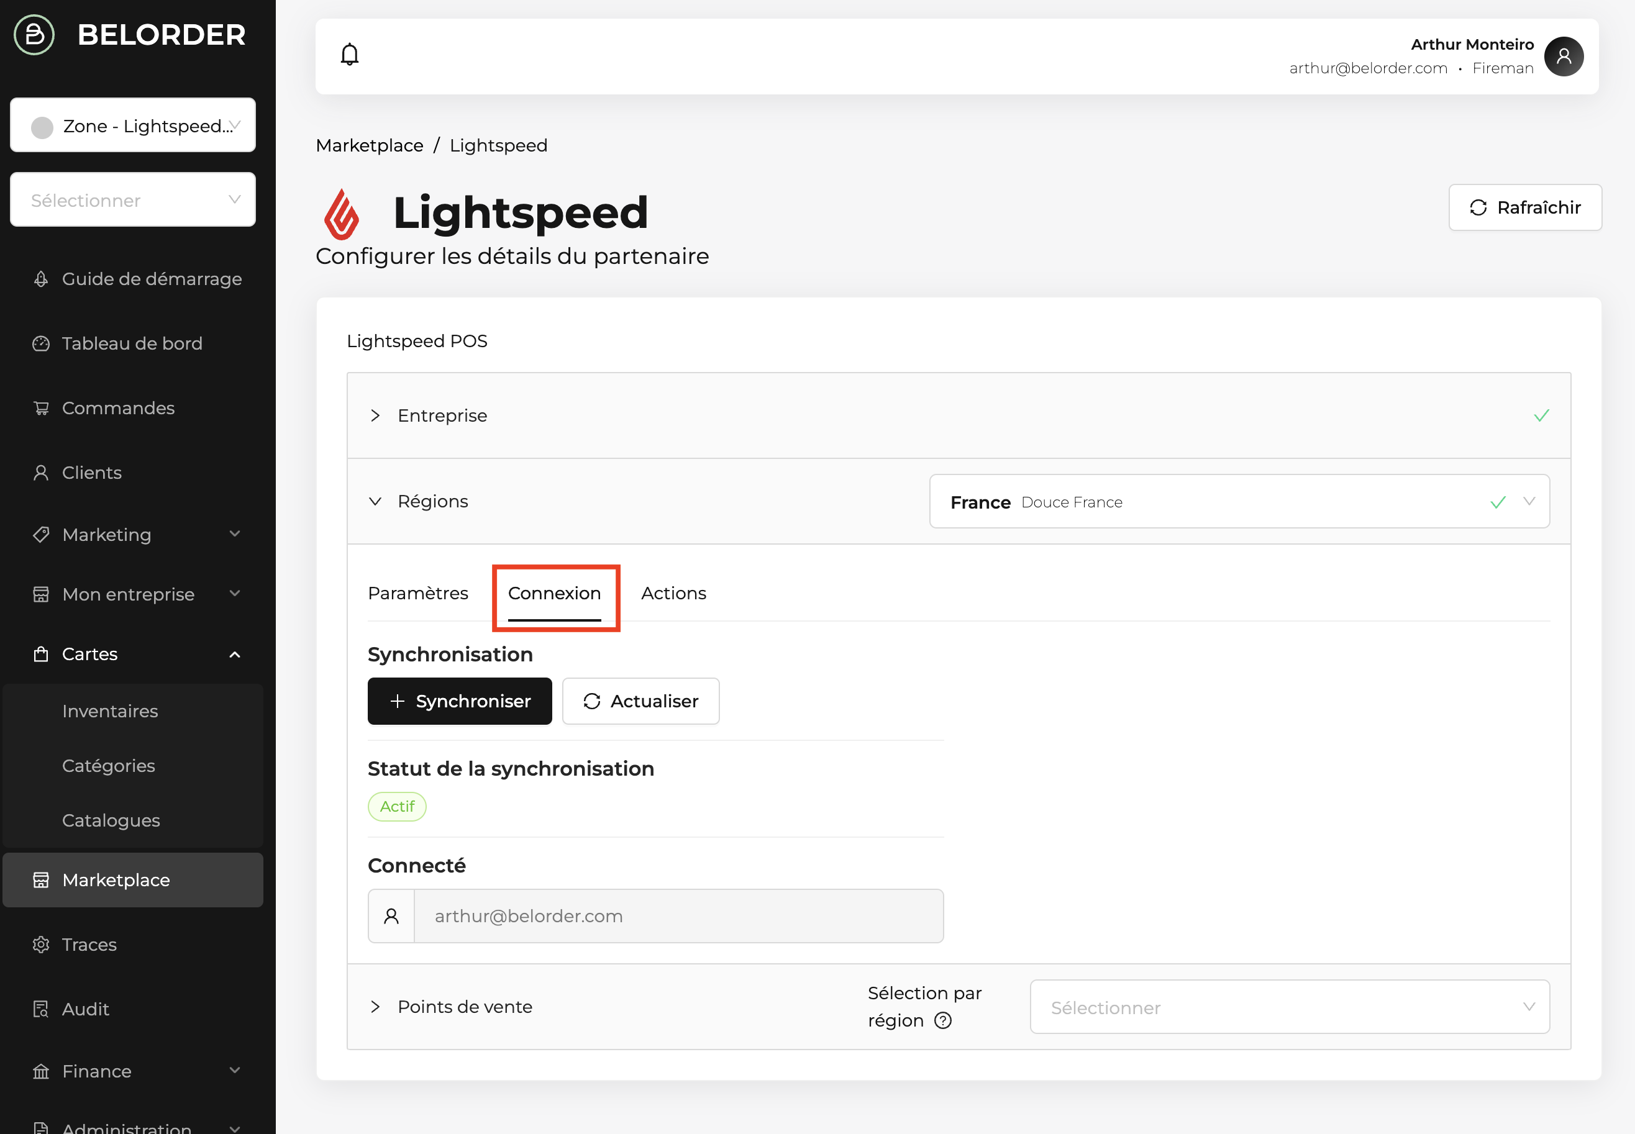Click the help icon beside Sélection par région
Image resolution: width=1635 pixels, height=1134 pixels.
pos(943,1020)
